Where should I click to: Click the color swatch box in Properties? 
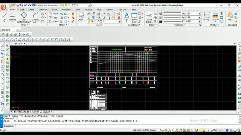point(172,13)
